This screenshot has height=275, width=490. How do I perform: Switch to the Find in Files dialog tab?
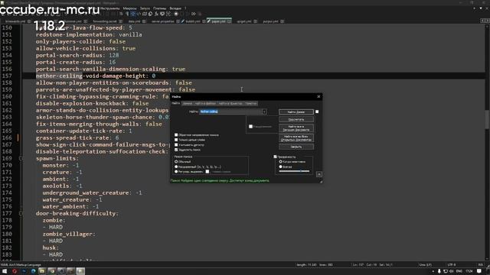(205, 104)
